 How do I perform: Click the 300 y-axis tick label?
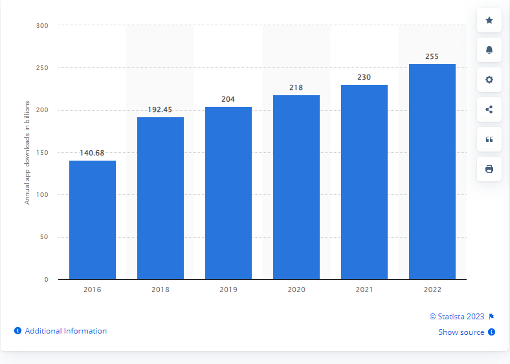(x=42, y=25)
